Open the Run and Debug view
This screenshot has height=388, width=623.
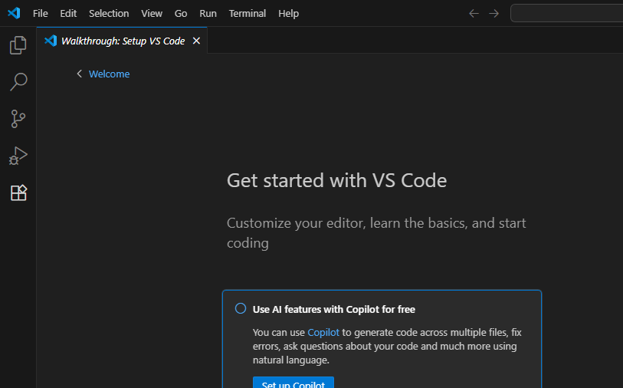pos(18,156)
